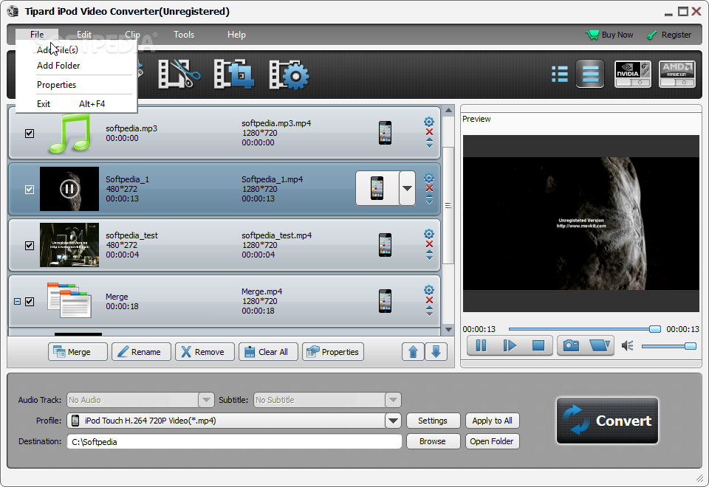Pause the preview playback

[481, 345]
